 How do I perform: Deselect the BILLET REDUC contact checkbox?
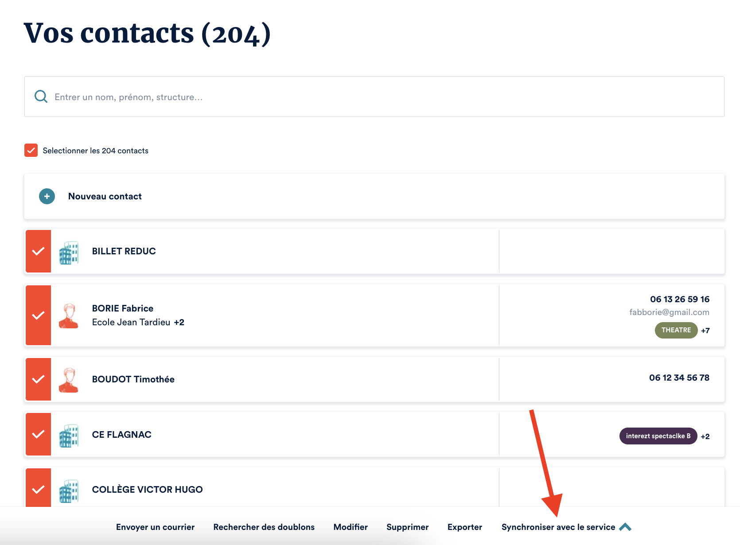(x=39, y=251)
